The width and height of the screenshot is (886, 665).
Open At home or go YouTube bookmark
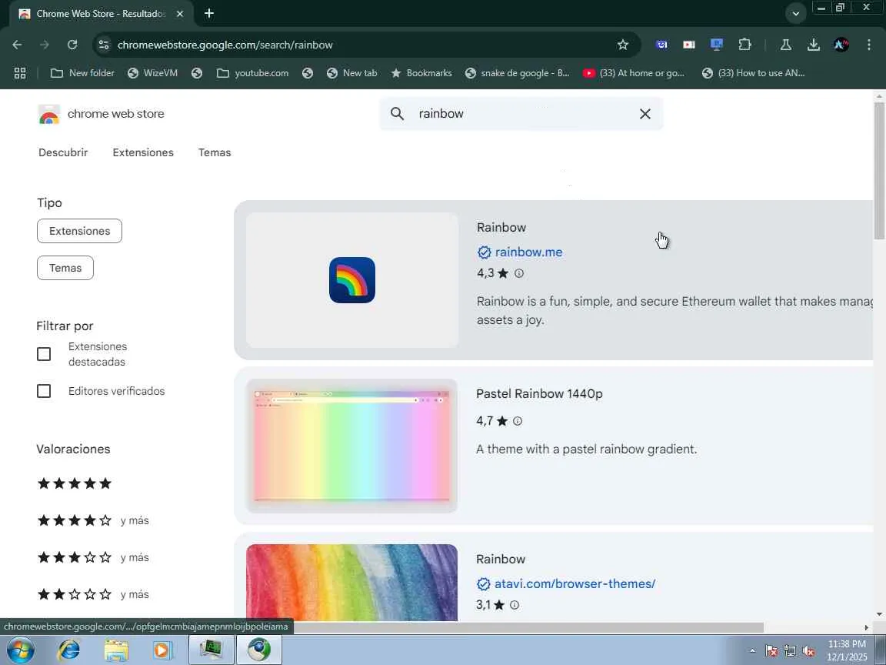click(634, 73)
